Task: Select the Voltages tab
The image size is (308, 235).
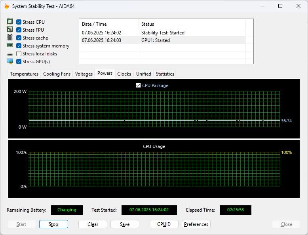Action: coord(84,74)
